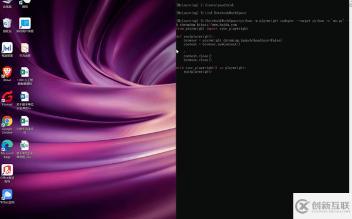This screenshot has height=219, width=352.
Task: Select the Huawei cloud space icon
Action: (7, 196)
